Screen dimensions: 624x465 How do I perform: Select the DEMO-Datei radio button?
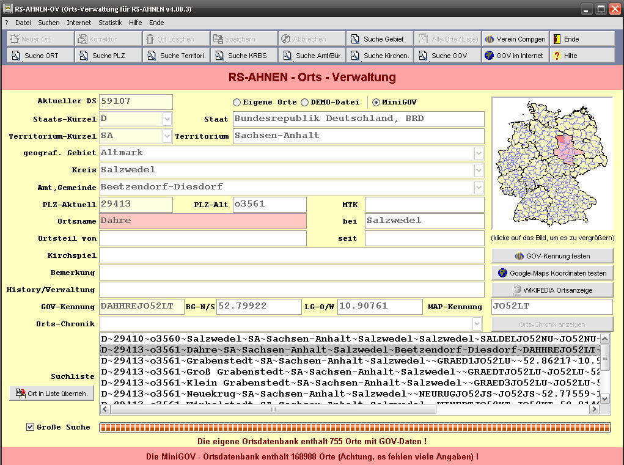tap(305, 102)
